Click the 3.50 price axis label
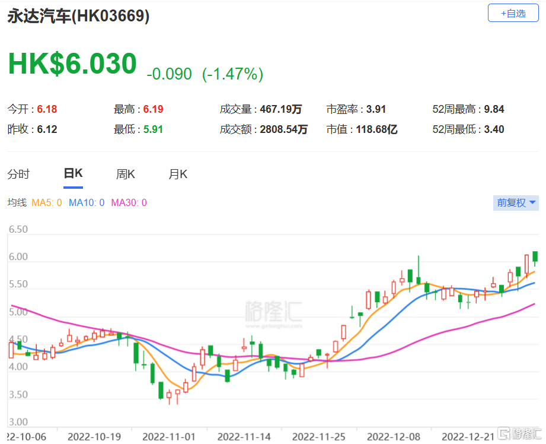 click(x=18, y=395)
